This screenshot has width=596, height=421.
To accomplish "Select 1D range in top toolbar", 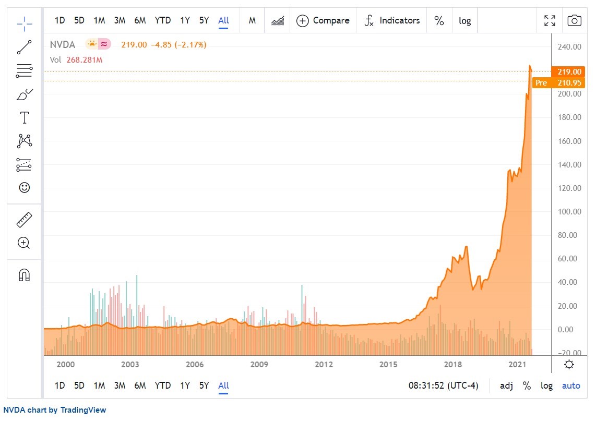I will [x=59, y=20].
